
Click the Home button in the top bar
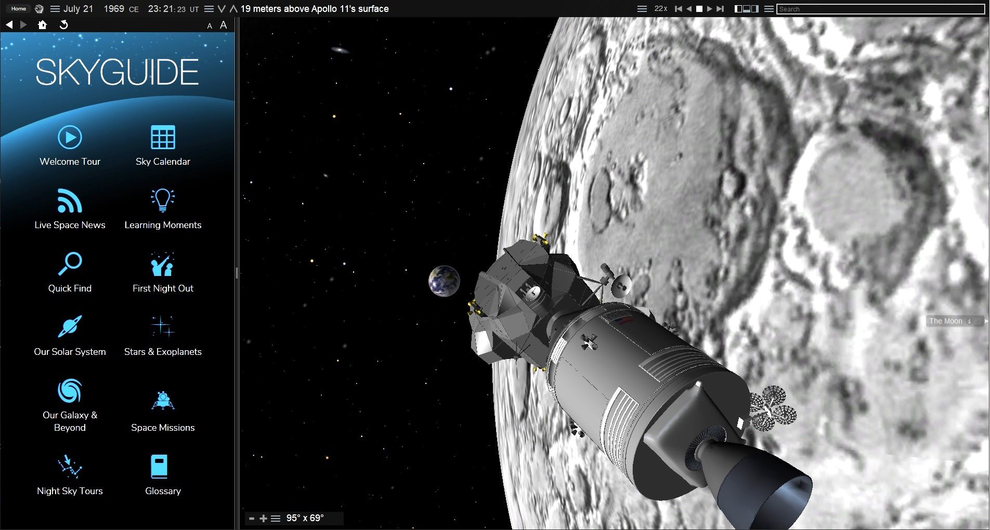(18, 8)
